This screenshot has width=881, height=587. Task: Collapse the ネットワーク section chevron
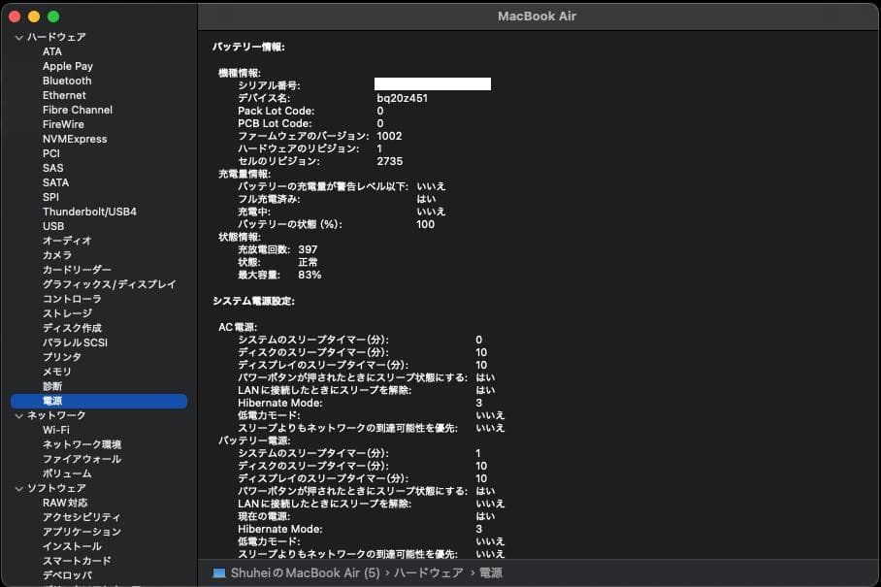point(19,416)
